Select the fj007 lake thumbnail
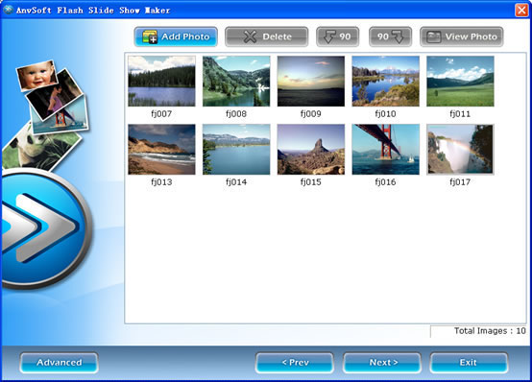 tap(161, 81)
